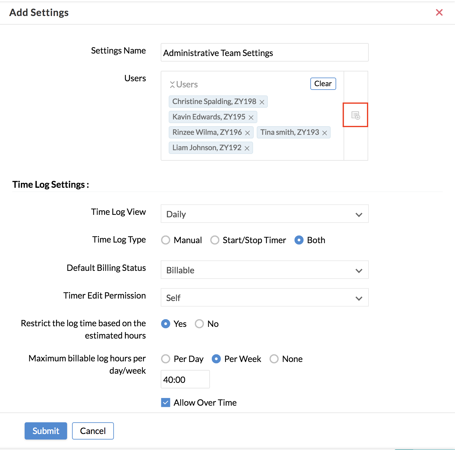The height and width of the screenshot is (450, 455).
Task: Select Manual time log type
Action: [x=166, y=240]
